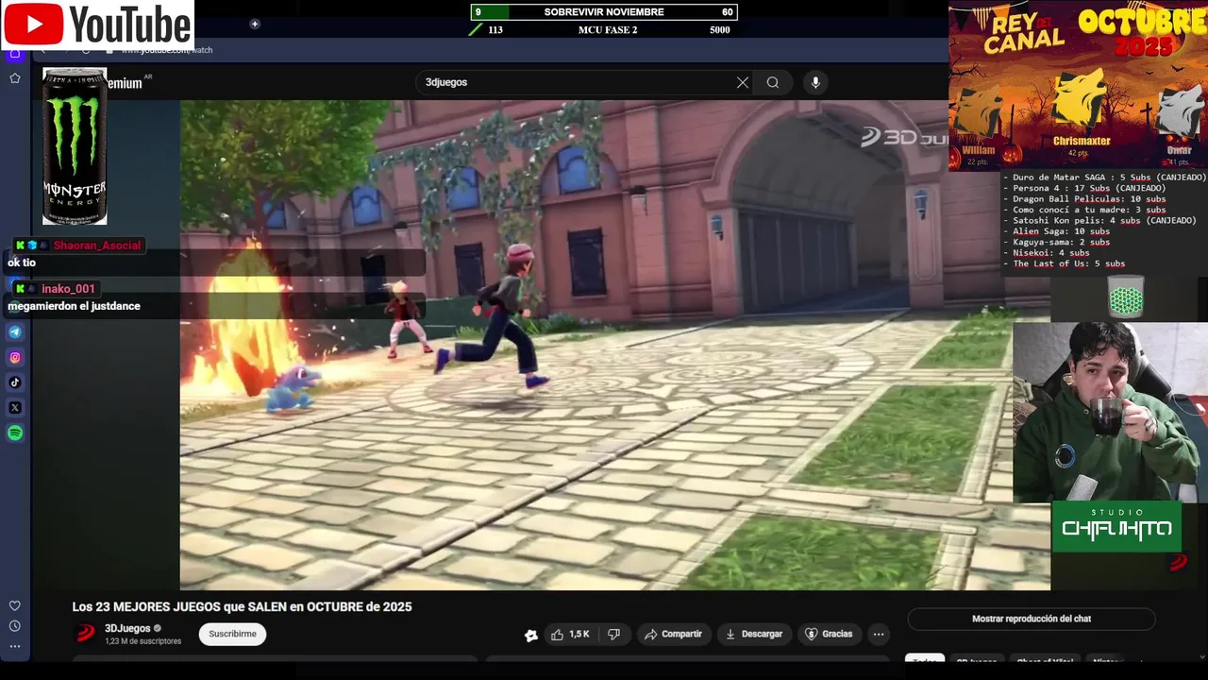Click the streamer webcam feed
Viewport: 1208px width, 680px height.
(x=1110, y=413)
